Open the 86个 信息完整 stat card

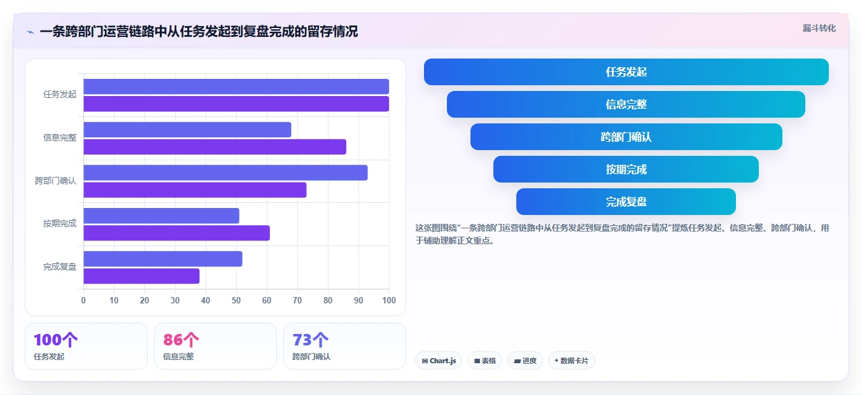pos(215,346)
